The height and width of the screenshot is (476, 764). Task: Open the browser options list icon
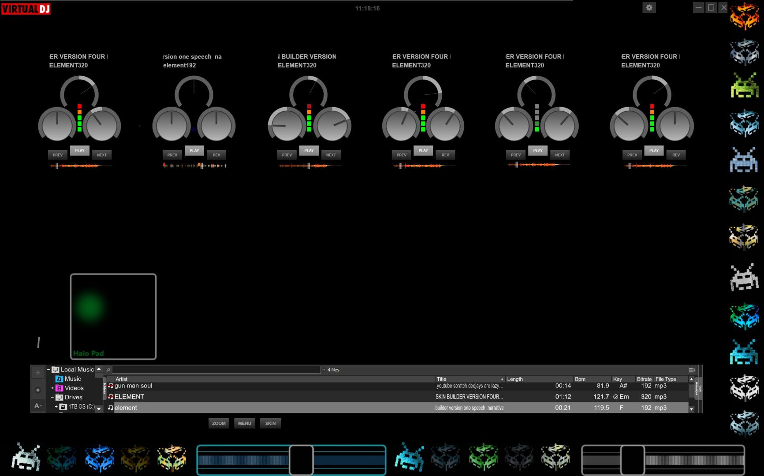[692, 370]
